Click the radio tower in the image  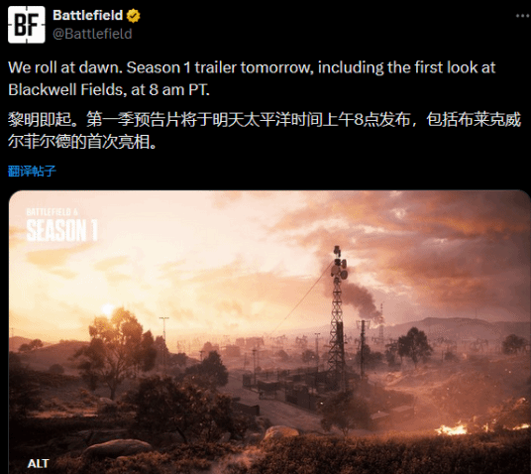click(x=337, y=317)
